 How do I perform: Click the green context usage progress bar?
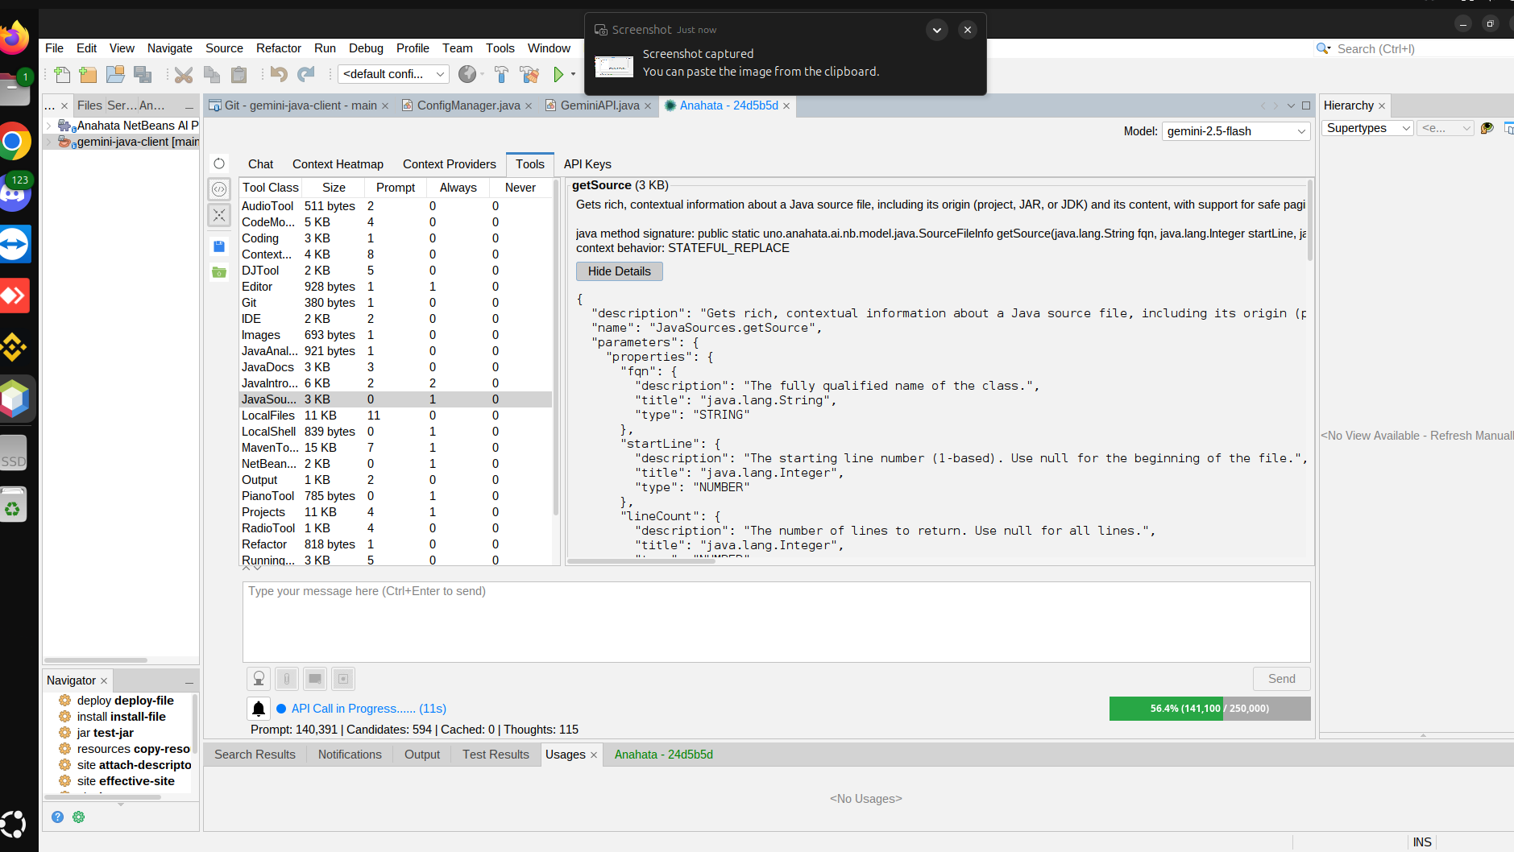click(x=1209, y=709)
